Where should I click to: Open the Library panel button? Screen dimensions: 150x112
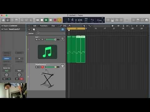(x=3, y=20)
